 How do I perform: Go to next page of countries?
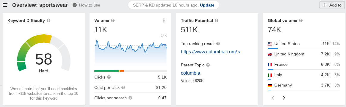coord(284,98)
